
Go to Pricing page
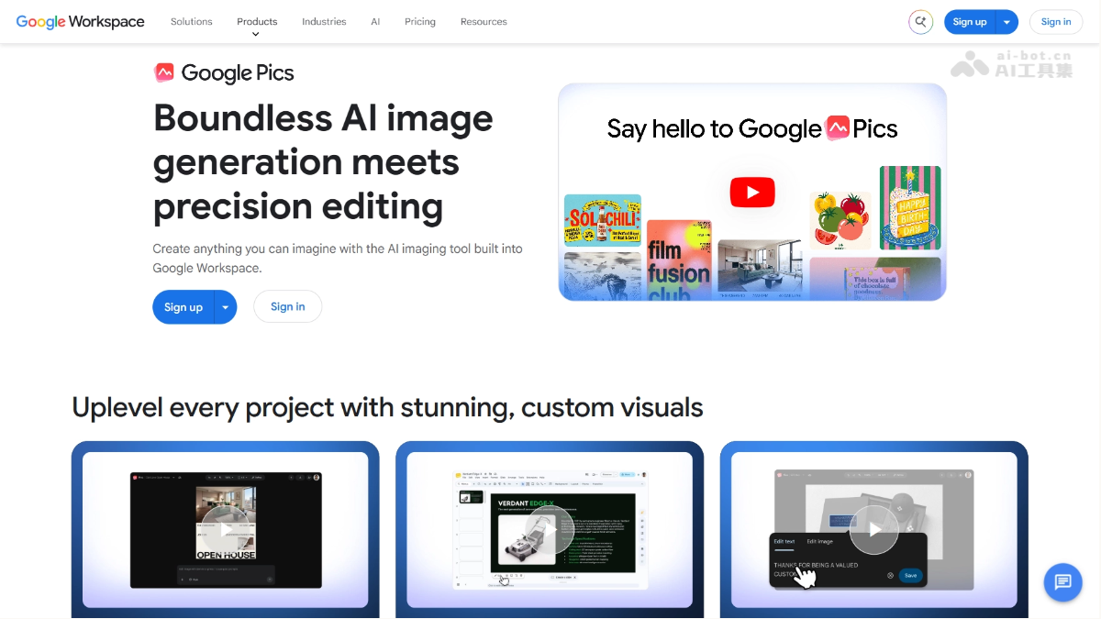(420, 21)
